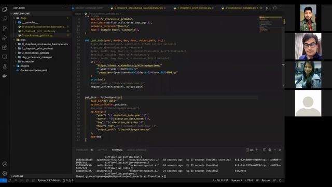
Task: Show errors and warnings count in status bar
Action: coord(68,180)
